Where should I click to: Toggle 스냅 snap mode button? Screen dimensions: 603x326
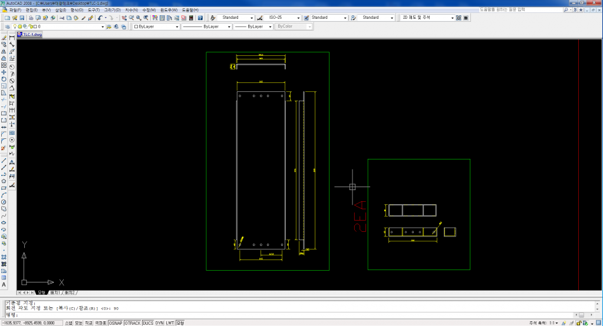68,323
